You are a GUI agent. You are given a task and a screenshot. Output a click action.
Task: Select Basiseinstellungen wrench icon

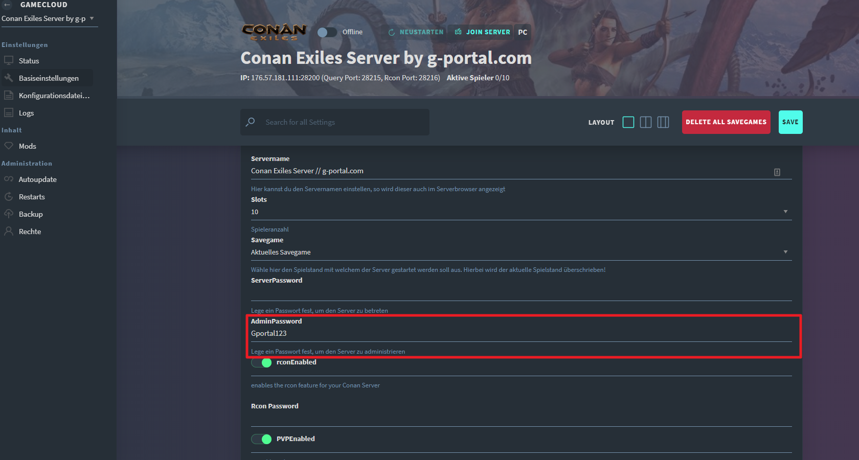coord(9,78)
